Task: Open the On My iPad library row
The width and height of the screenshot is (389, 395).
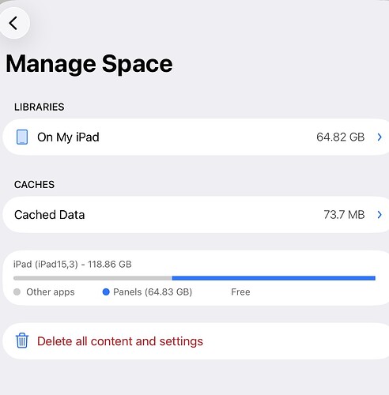Action: coord(196,137)
